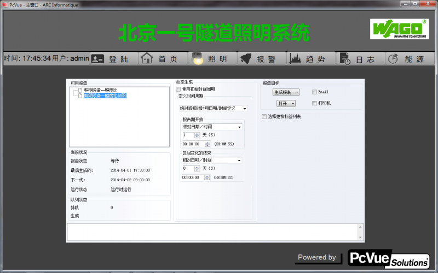Open the 登陆 login ID-card icon
The height and width of the screenshot is (273, 438).
(x=97, y=59)
